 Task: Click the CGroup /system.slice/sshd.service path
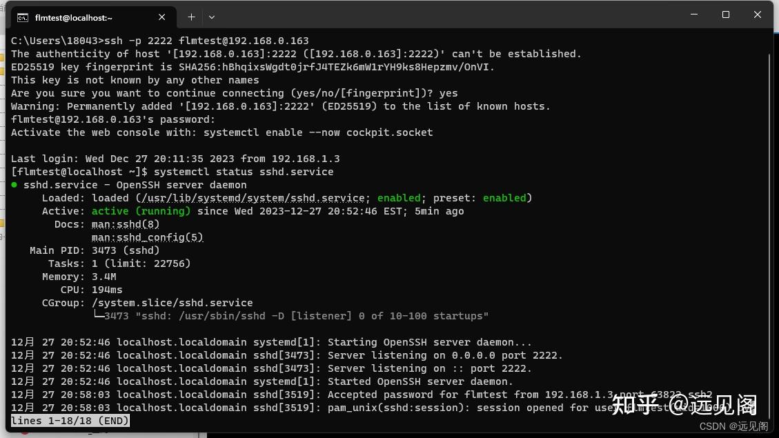click(x=172, y=303)
